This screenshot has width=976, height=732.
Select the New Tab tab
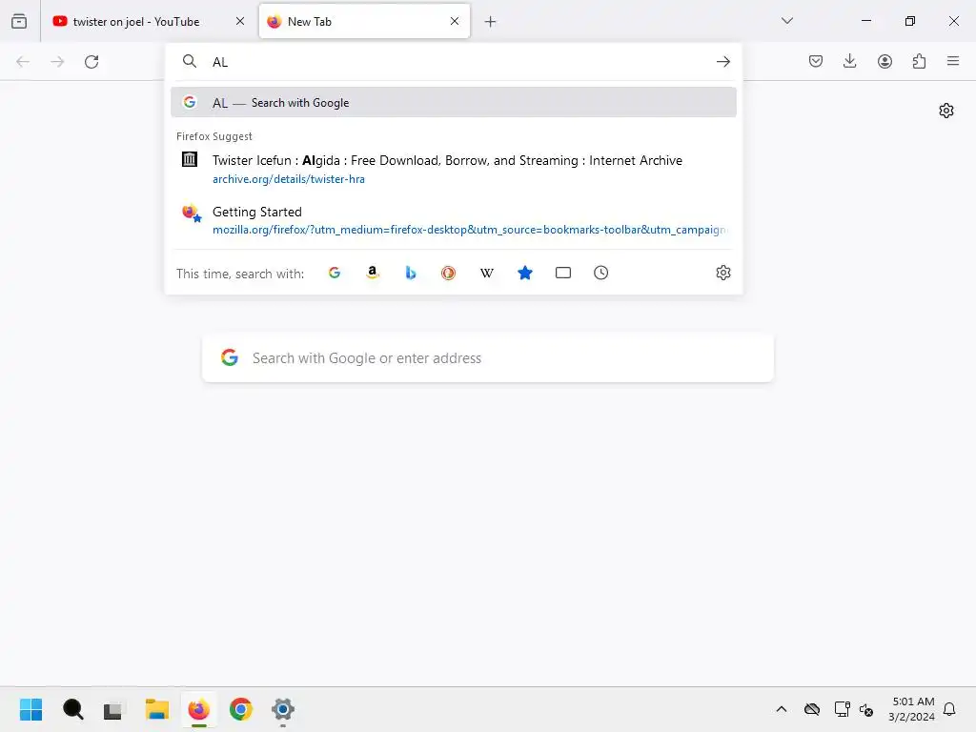[364, 21]
